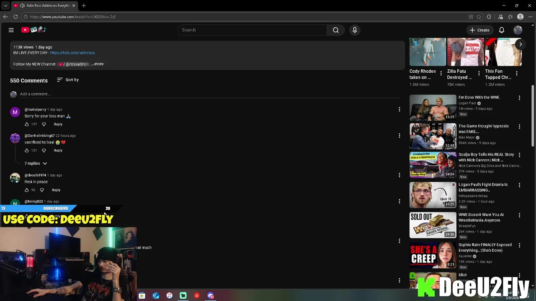Open options menu for @Centrelinkking67 comment

point(399,135)
